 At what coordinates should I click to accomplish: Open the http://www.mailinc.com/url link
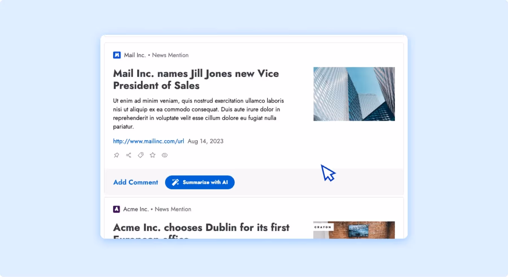pos(148,141)
